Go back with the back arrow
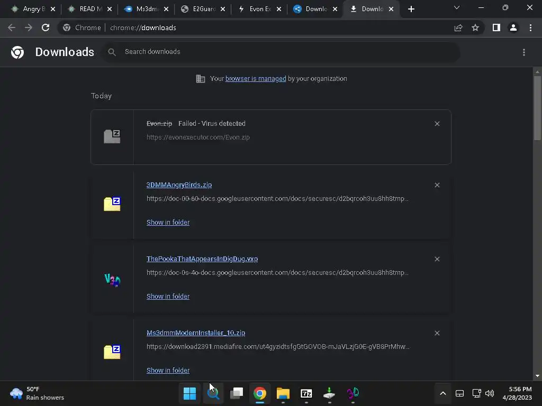 pyautogui.click(x=12, y=27)
